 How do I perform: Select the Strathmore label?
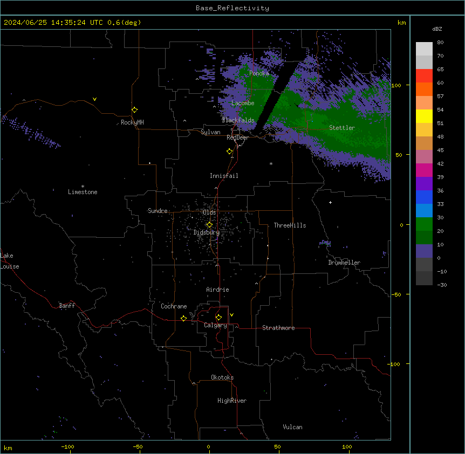click(278, 328)
